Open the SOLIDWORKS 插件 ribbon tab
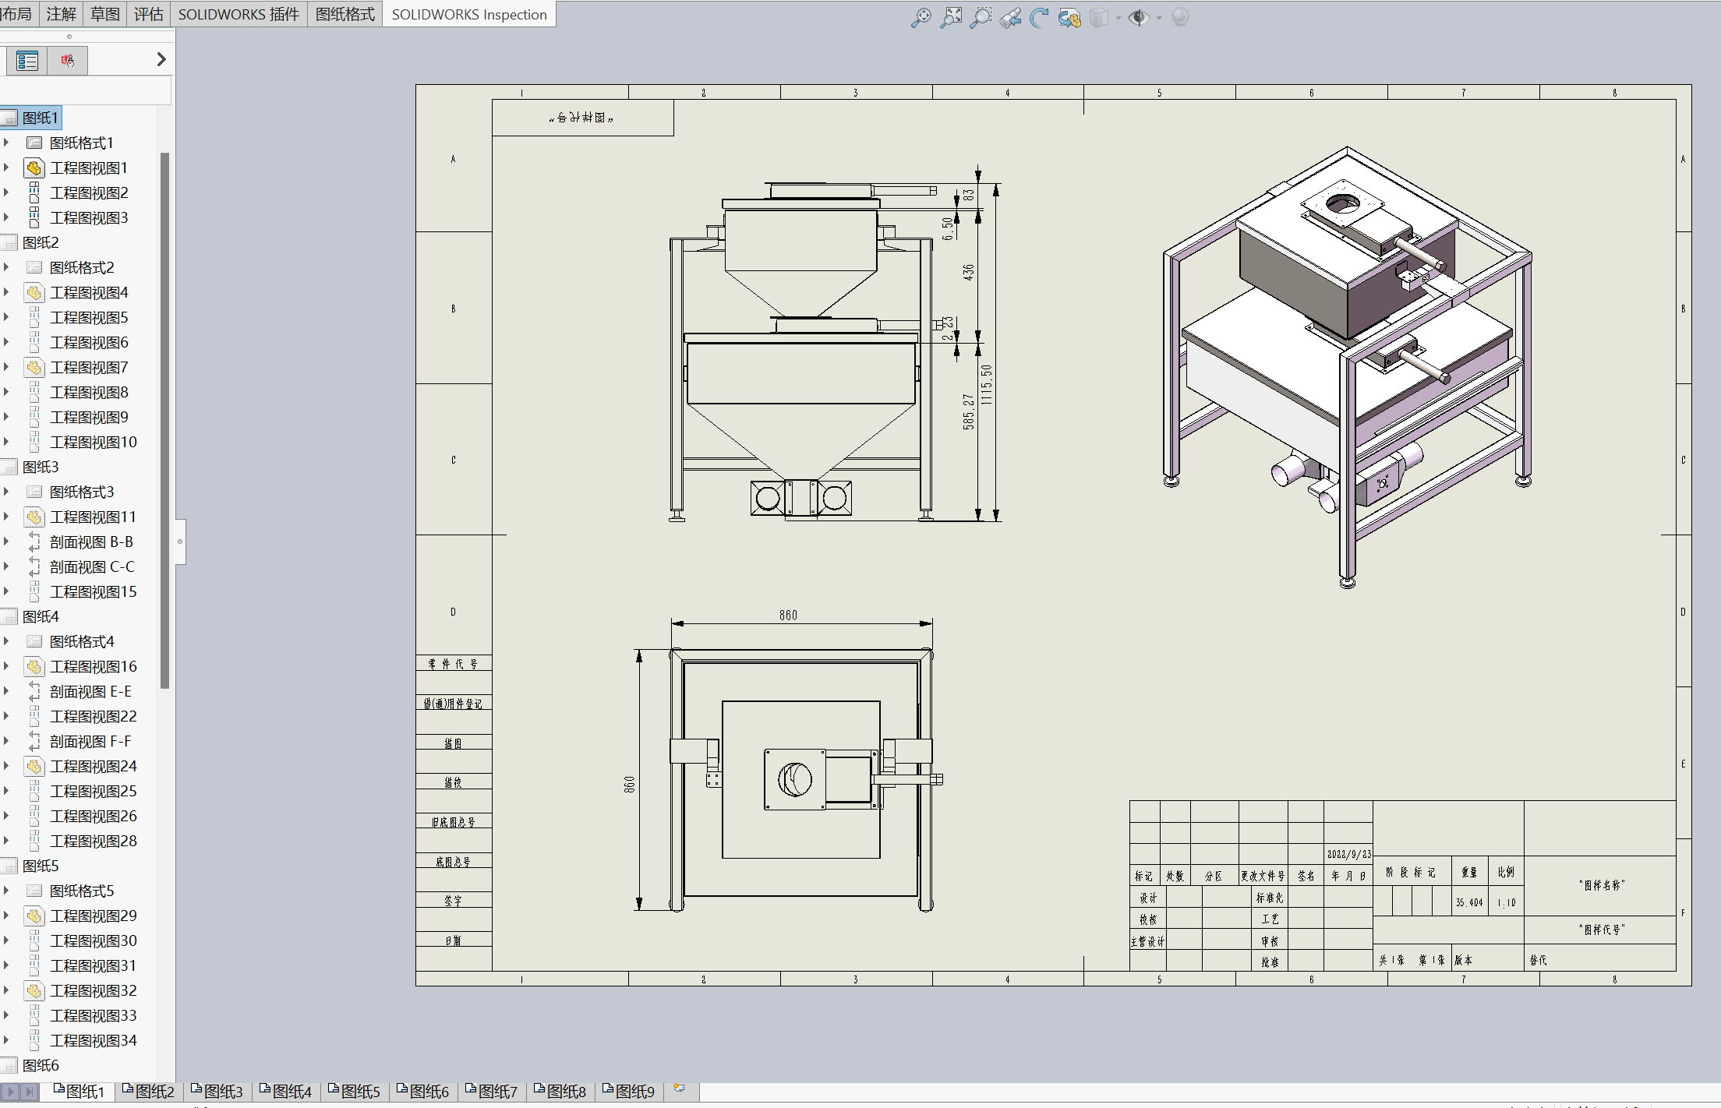Viewport: 1721px width, 1108px height. click(239, 14)
